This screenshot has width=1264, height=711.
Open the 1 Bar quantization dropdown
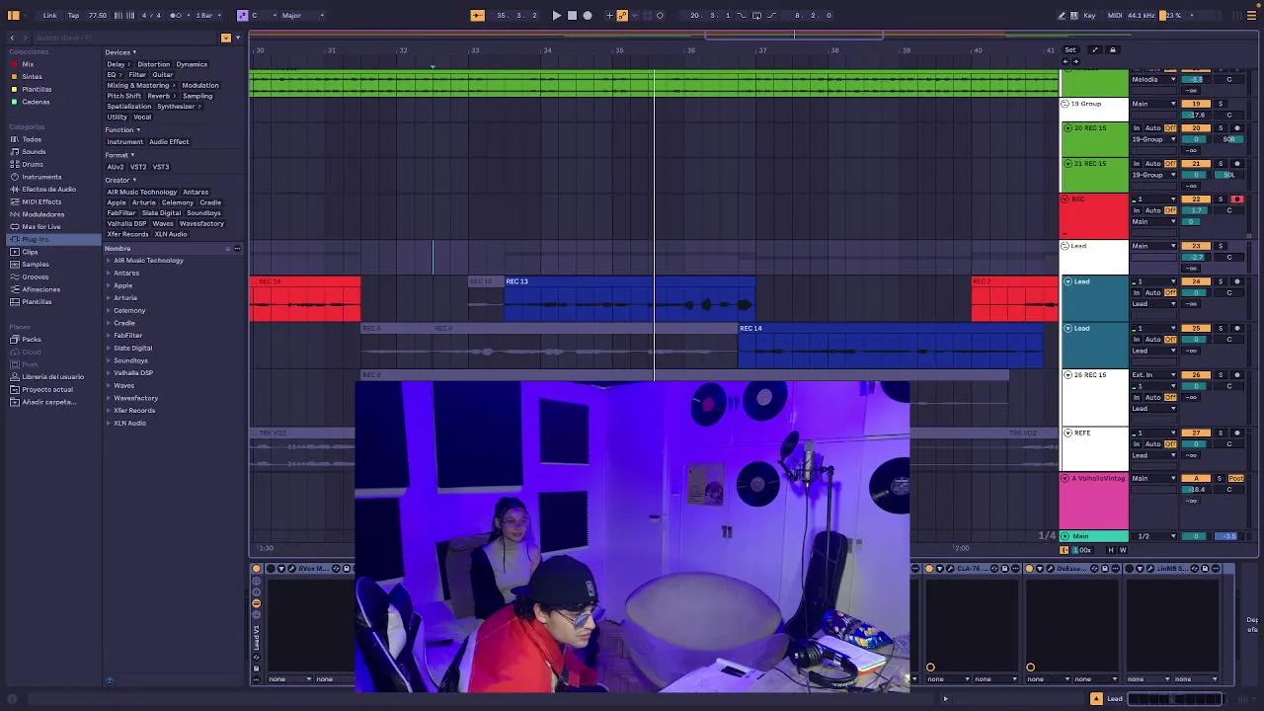coord(206,15)
